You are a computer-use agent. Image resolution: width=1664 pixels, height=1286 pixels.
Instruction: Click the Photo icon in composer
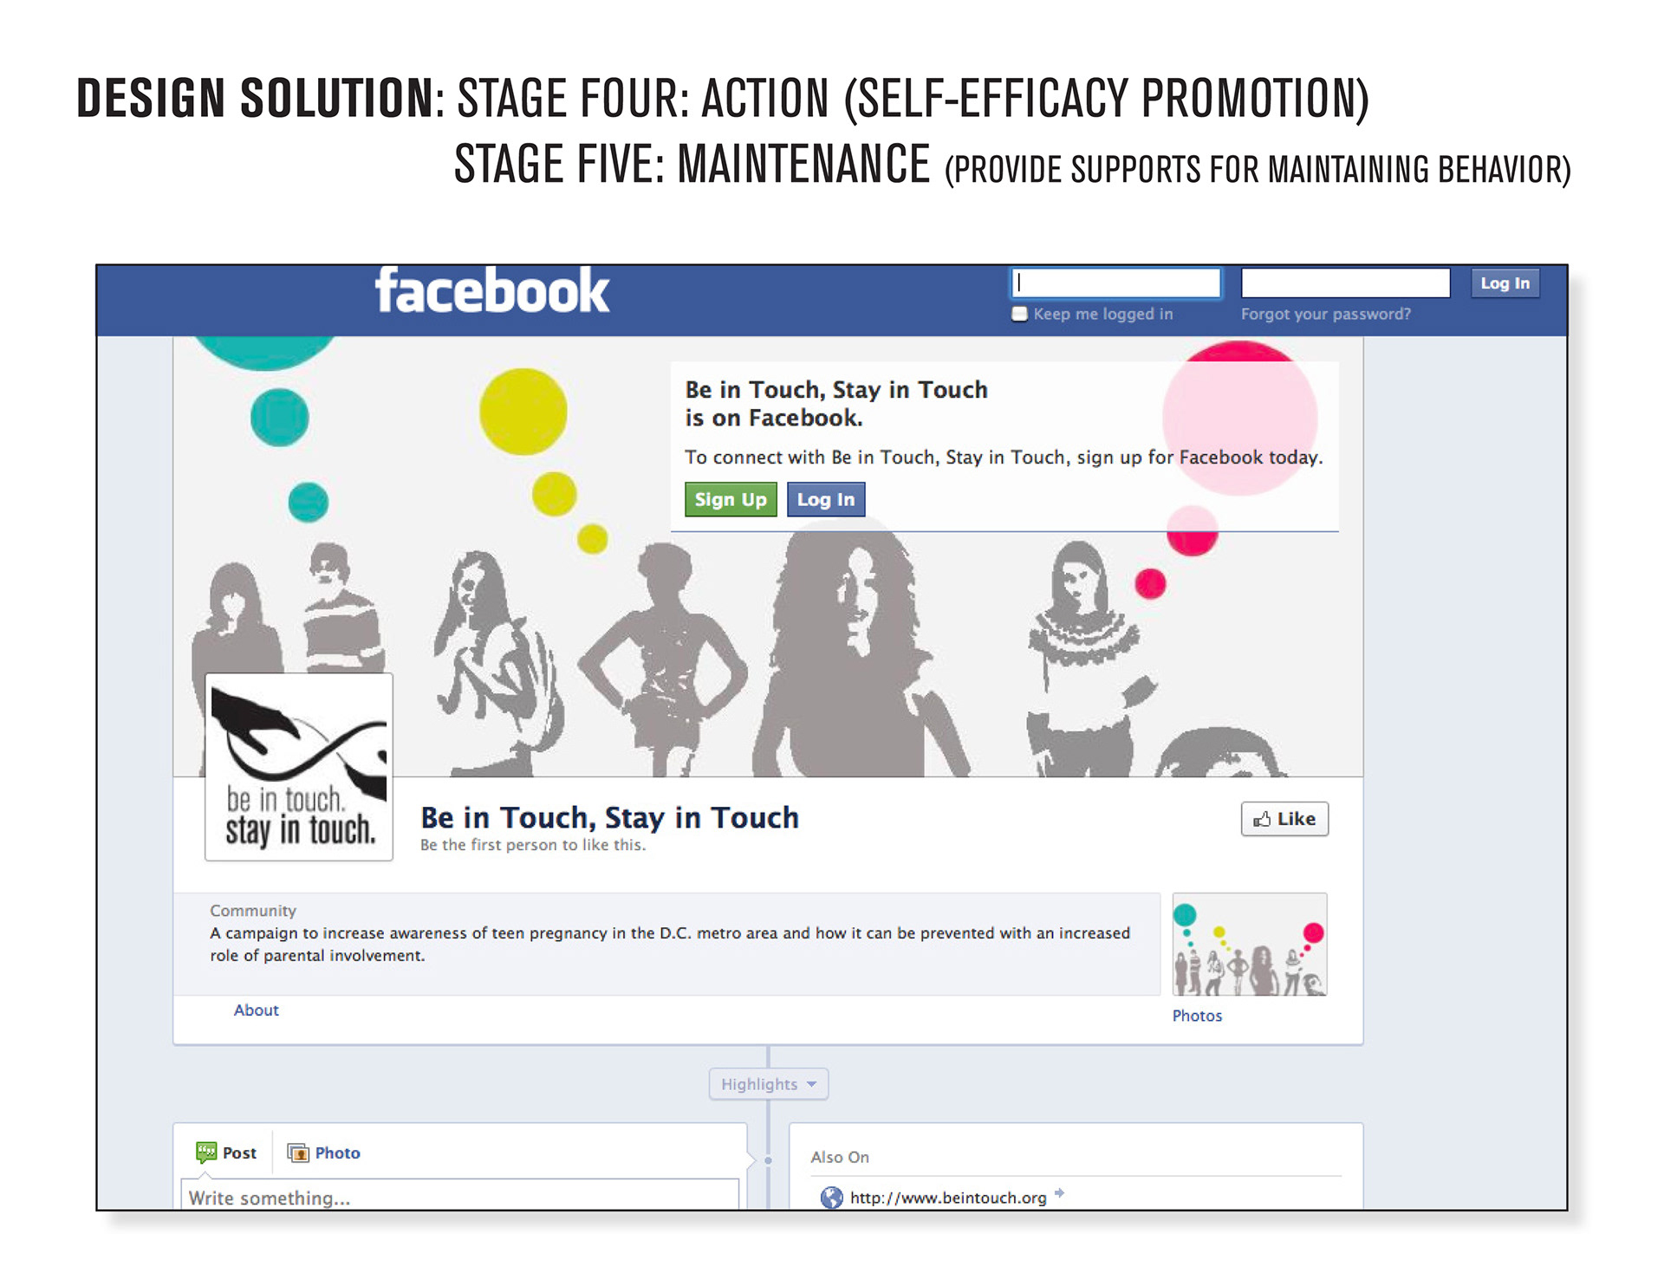298,1153
